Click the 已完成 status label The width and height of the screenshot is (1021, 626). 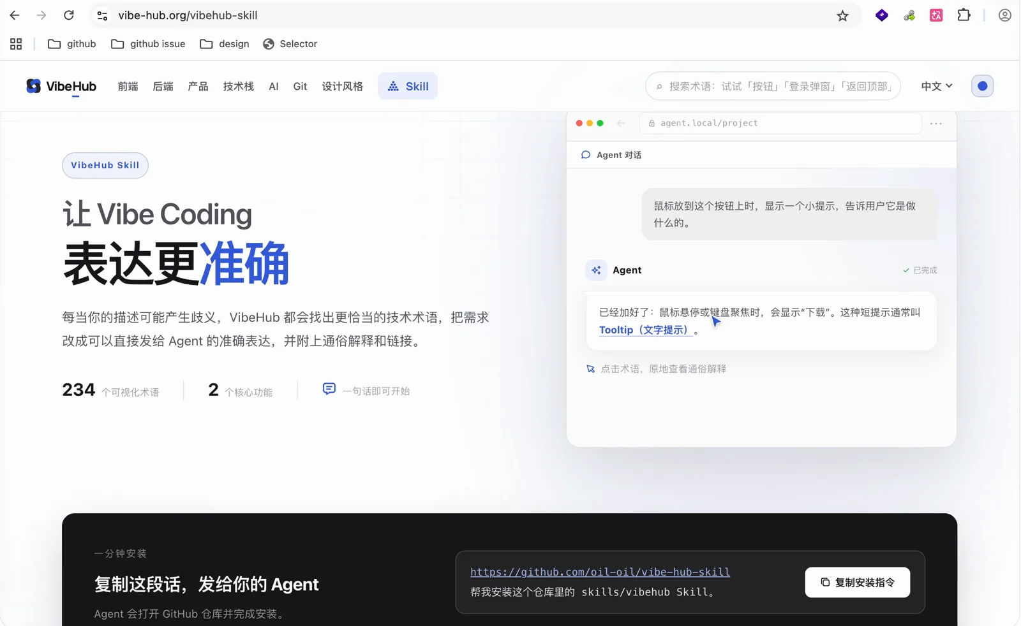(920, 270)
